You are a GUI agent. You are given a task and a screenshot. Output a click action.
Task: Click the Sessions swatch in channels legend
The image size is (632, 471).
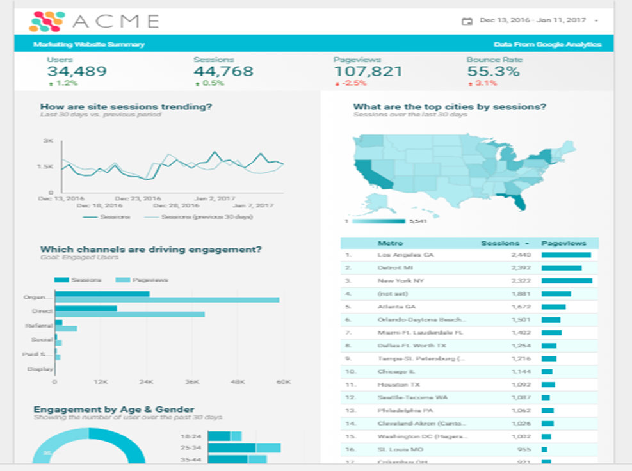tap(61, 280)
